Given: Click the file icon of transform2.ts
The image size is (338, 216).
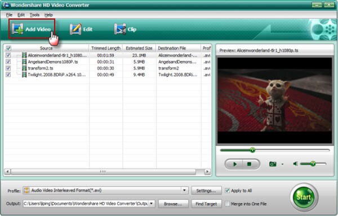Looking at the screenshot, I should 24,68.
